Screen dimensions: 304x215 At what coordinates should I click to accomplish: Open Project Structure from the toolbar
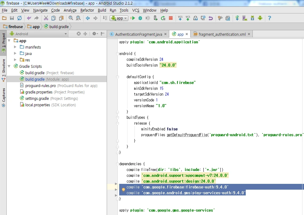[228, 18]
